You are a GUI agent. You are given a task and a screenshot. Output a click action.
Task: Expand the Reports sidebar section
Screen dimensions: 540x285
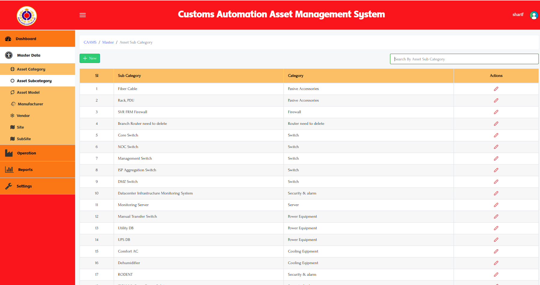tap(25, 169)
